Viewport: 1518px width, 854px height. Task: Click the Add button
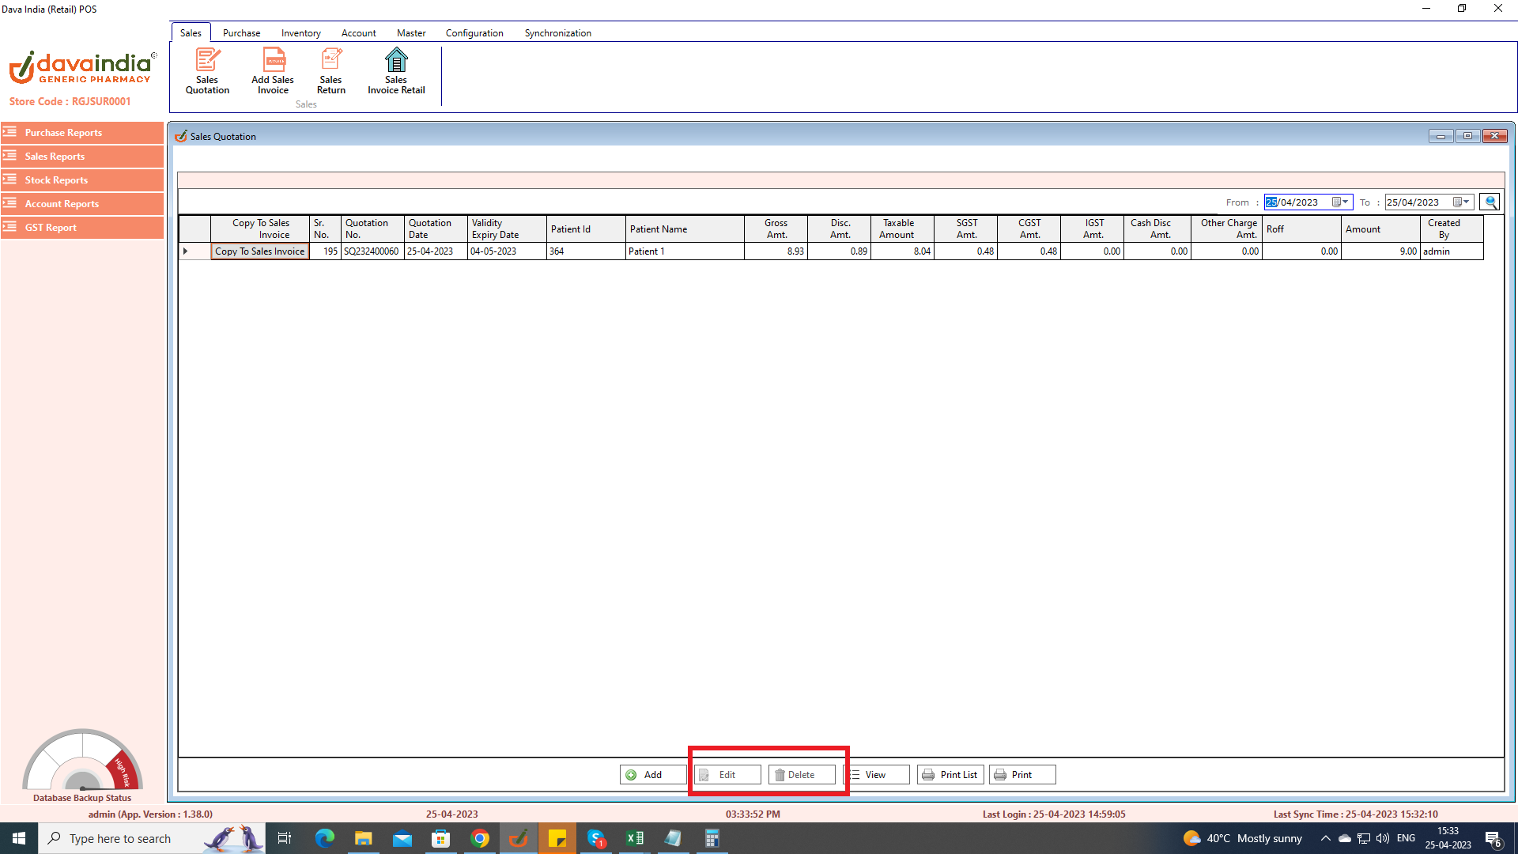(x=652, y=775)
